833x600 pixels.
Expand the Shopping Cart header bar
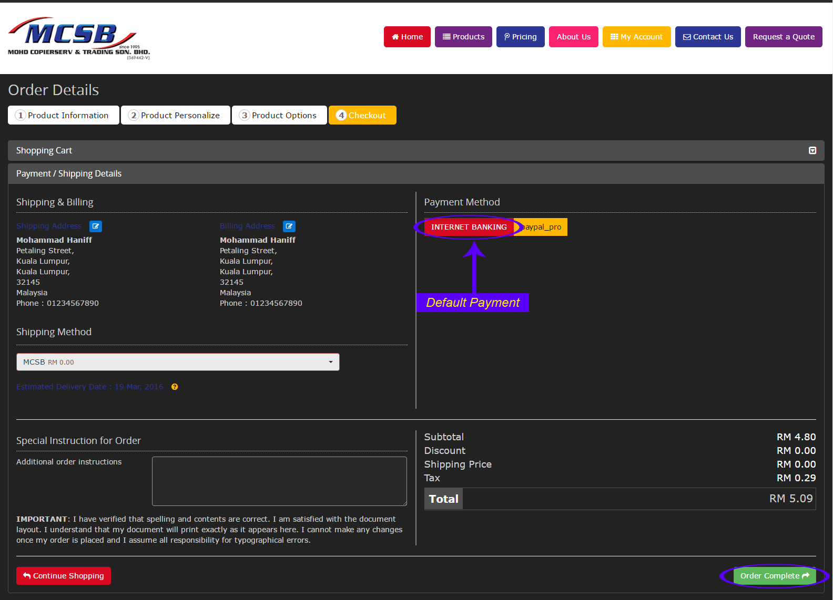coord(416,150)
